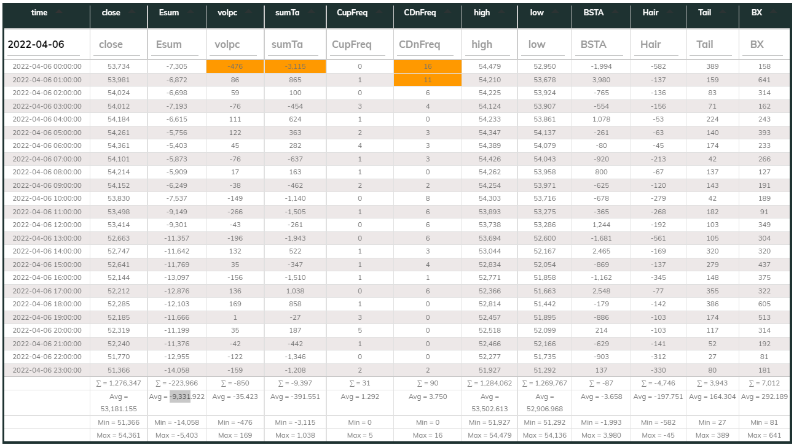Click the Hair summary Avg = -197.751
794x445 pixels.
pyautogui.click(x=658, y=397)
